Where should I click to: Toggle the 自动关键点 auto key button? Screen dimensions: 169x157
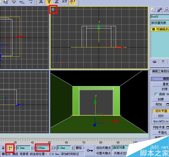tap(104, 148)
